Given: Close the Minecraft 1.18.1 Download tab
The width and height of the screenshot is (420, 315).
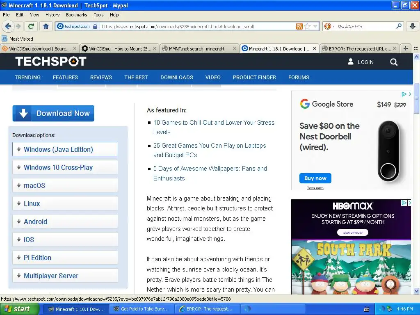Looking at the screenshot, I should [x=315, y=48].
